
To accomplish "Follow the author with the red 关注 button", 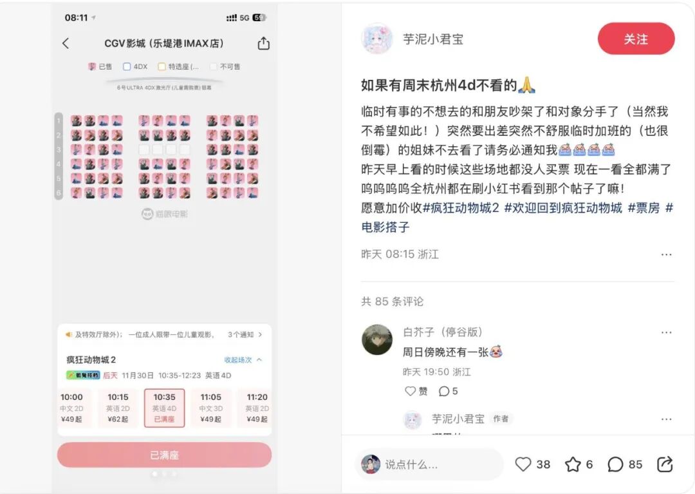I will pos(636,39).
